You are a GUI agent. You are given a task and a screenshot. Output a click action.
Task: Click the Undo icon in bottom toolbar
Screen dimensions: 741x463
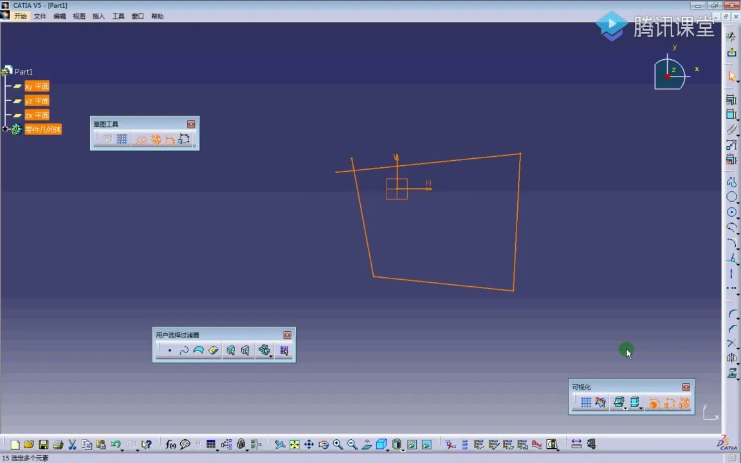(115, 444)
